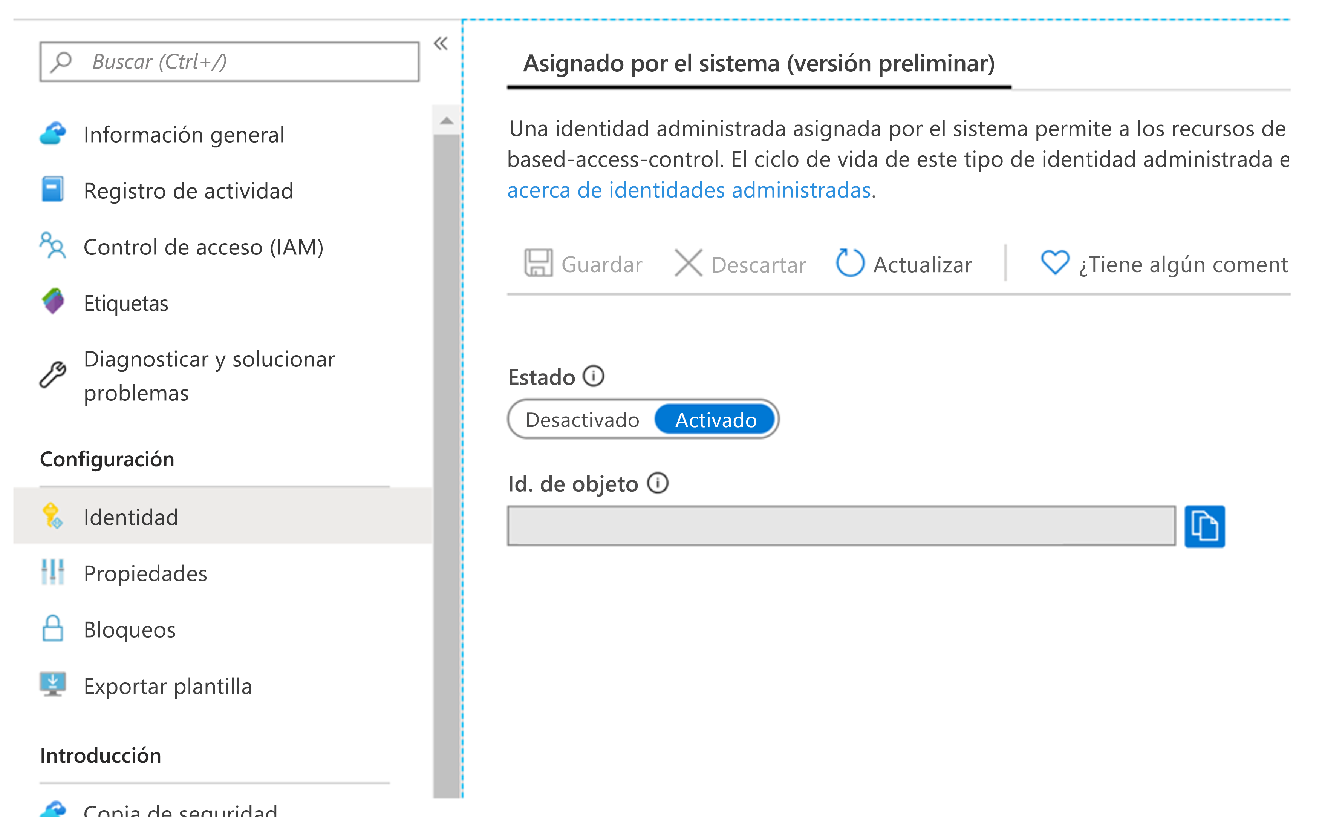Click sidebar scrollbar up arrow
This screenshot has width=1319, height=817.
pyautogui.click(x=447, y=121)
